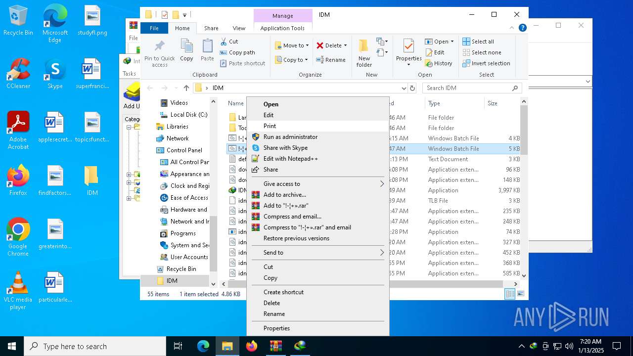The height and width of the screenshot is (356, 633).
Task: Select Control Panel in navigation pane
Action: coord(184,150)
